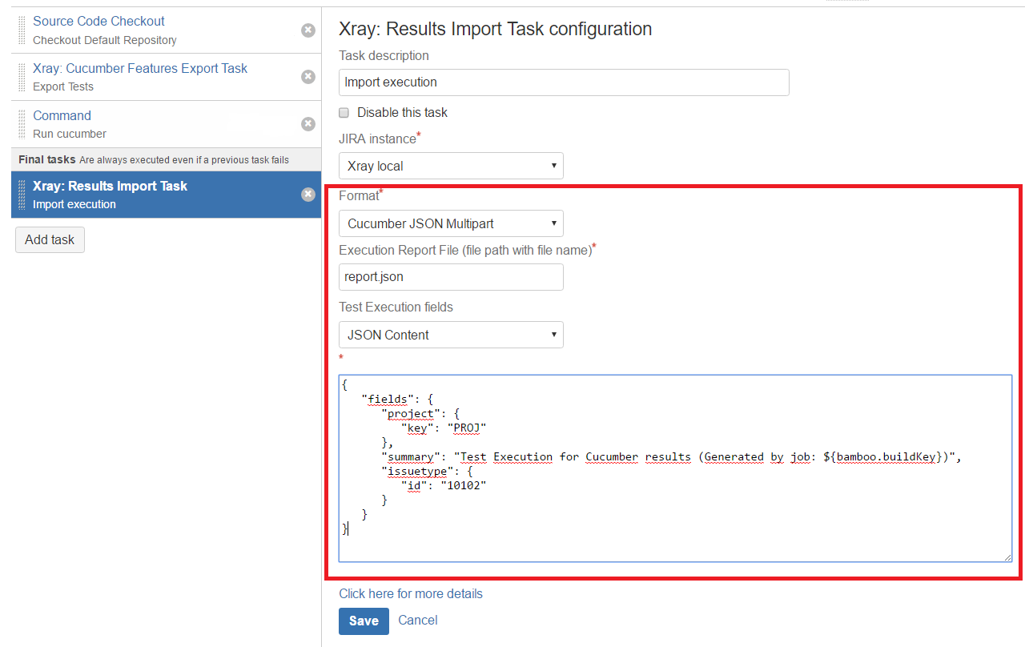Remove the Xray: Results Import Task

[x=308, y=194]
